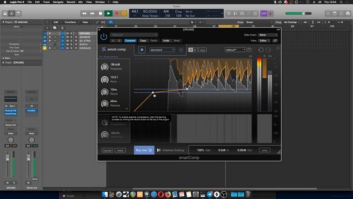Image resolution: width=353 pixels, height=199 pixels.
Task: Click the Undo button in plugin header
Action: click(166, 40)
